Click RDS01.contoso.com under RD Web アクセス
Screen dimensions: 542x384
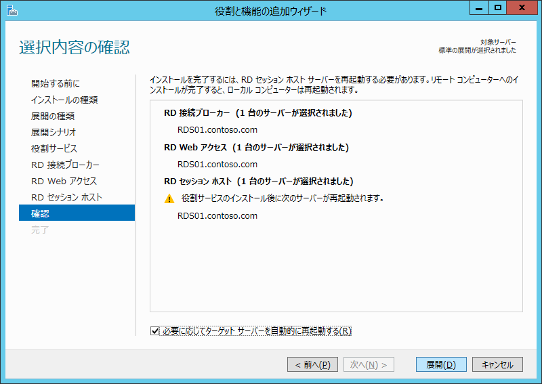[217, 164]
